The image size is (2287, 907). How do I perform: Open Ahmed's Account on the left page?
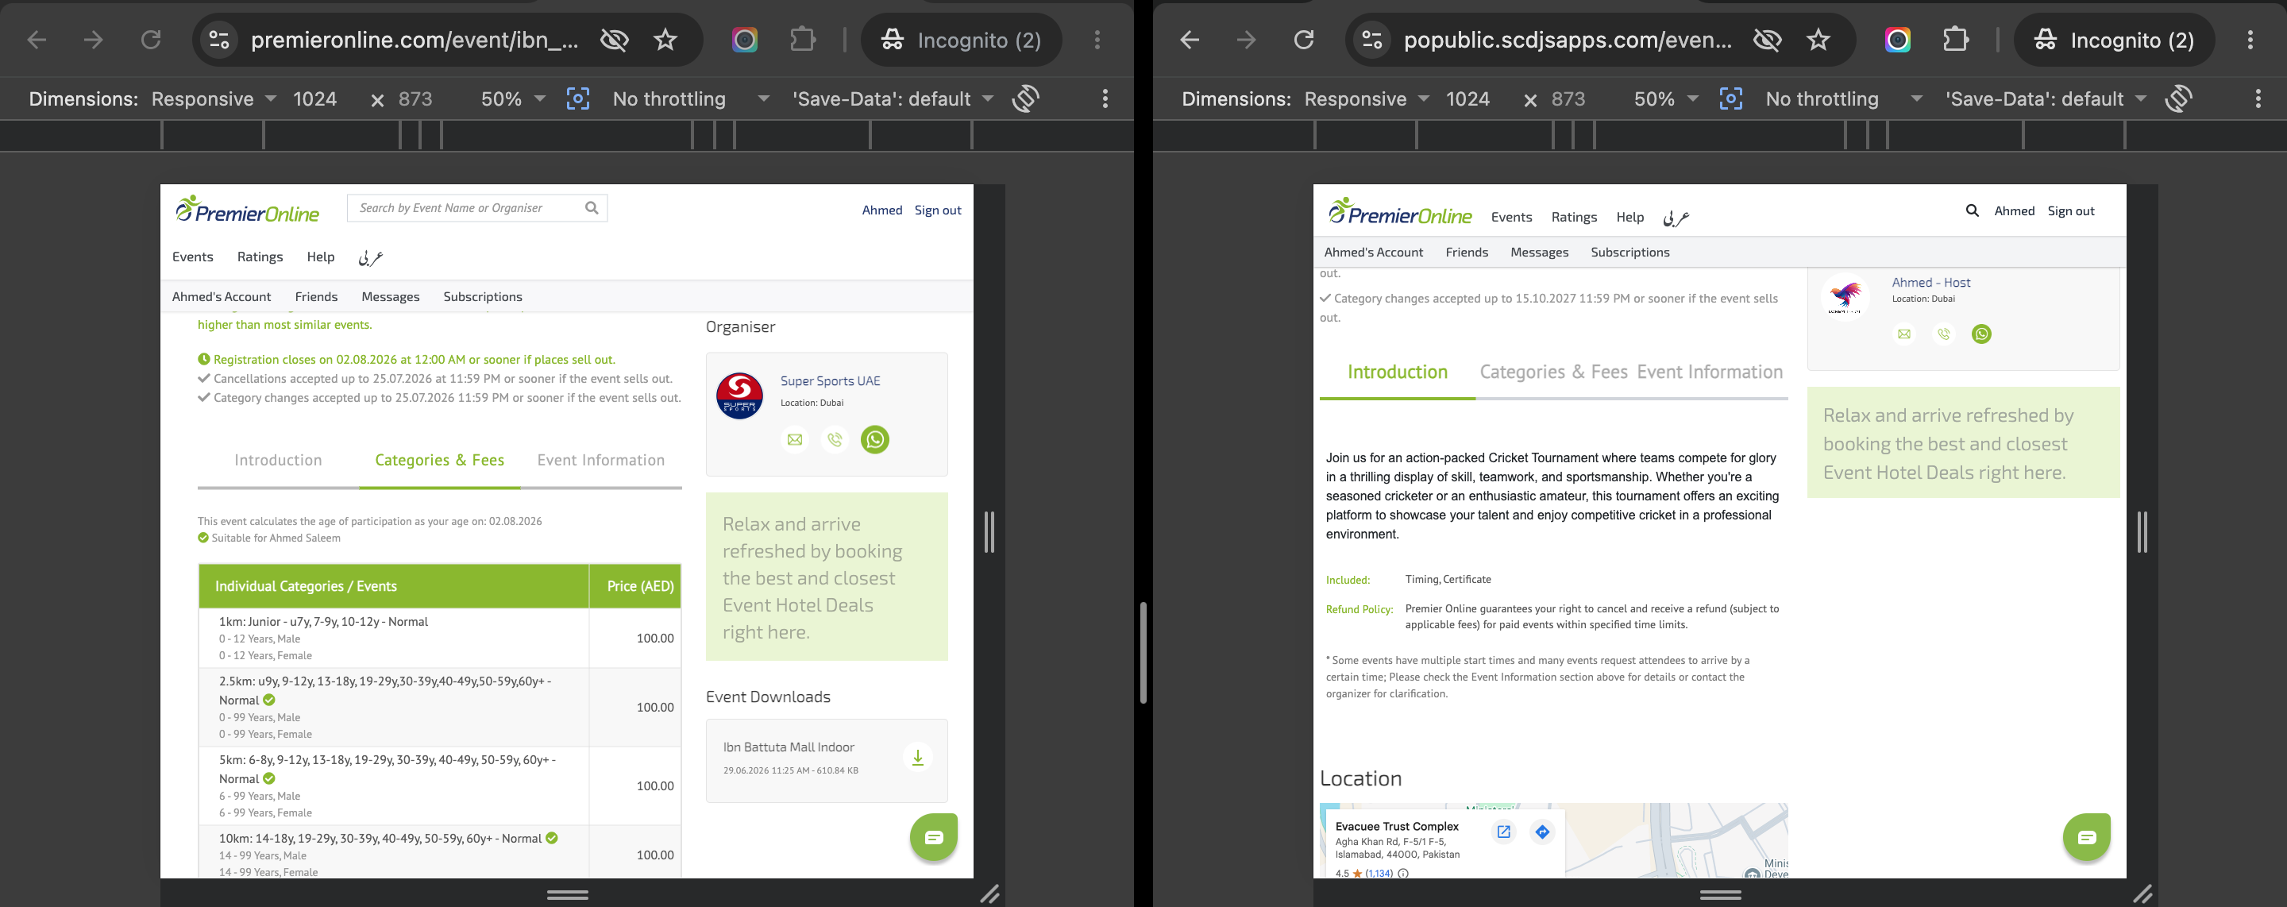[221, 297]
